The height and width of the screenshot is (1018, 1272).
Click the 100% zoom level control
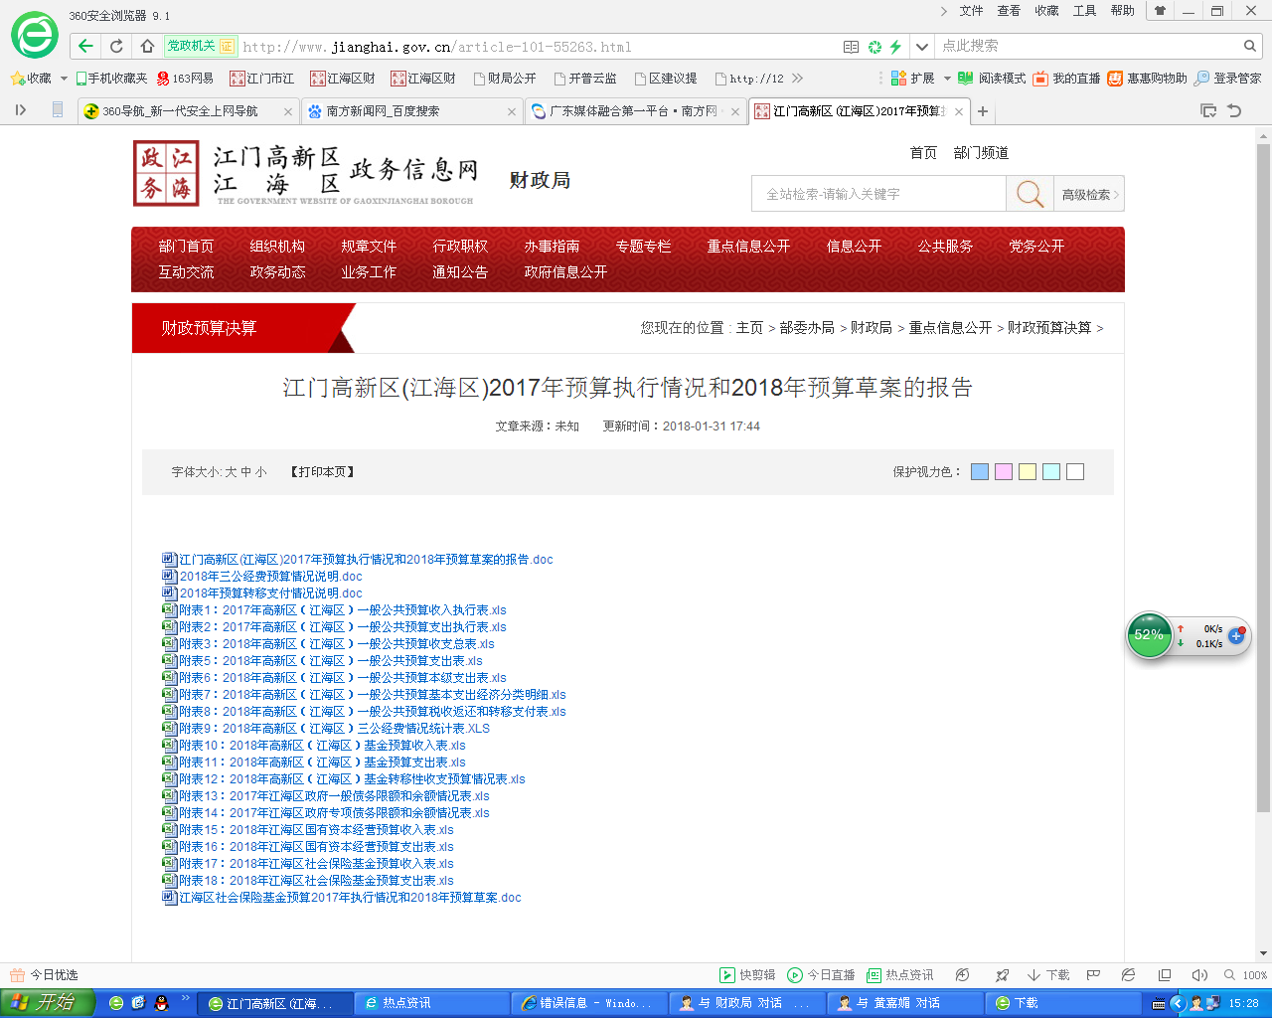pos(1246,975)
